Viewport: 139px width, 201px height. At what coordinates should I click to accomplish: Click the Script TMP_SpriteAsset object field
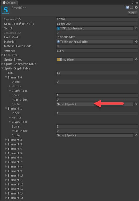click(95, 28)
